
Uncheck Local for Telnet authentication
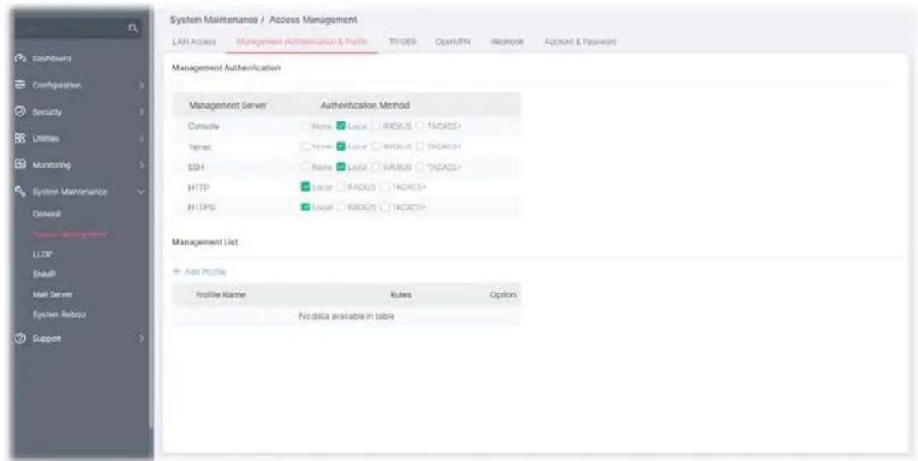(x=341, y=146)
